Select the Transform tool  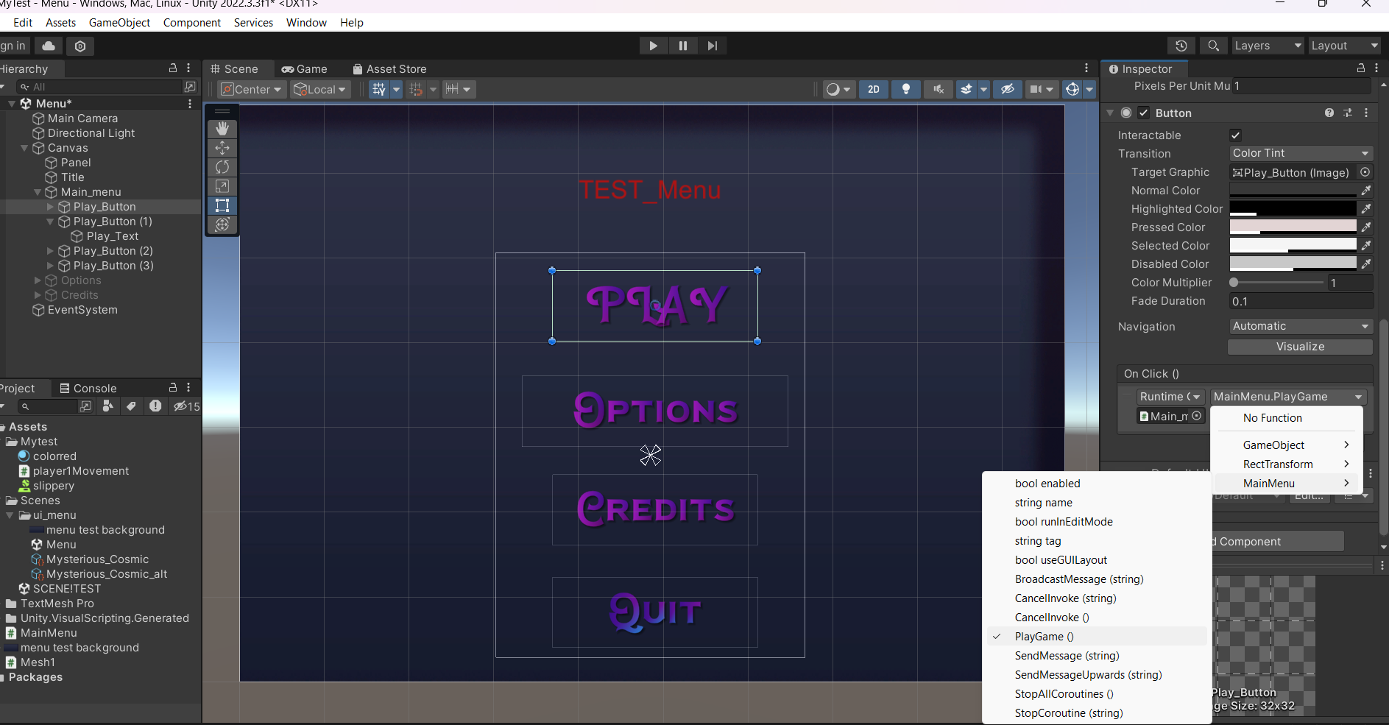point(222,224)
